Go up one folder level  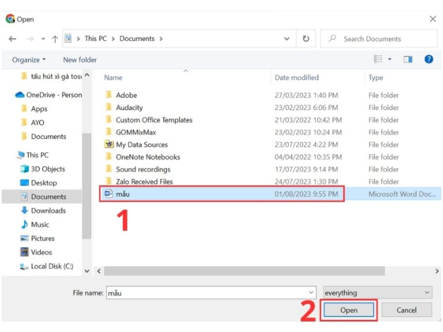(x=55, y=39)
